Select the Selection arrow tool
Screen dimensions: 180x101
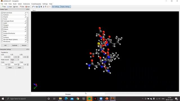pos(41,7)
